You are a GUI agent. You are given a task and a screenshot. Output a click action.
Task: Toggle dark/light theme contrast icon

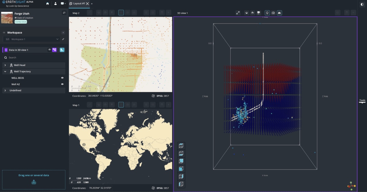coord(362,4)
